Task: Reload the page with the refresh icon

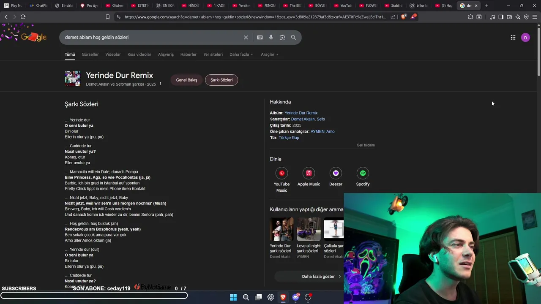Action: point(23,17)
